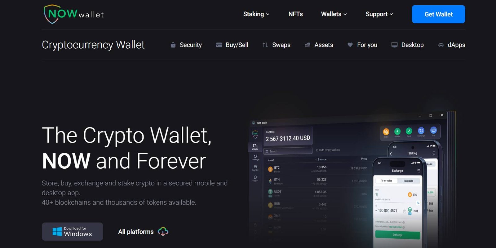Open the All platforms link
The width and height of the screenshot is (496, 248).
point(136,232)
